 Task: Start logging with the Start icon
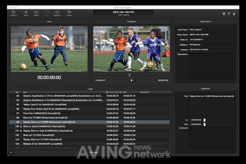(26, 14)
